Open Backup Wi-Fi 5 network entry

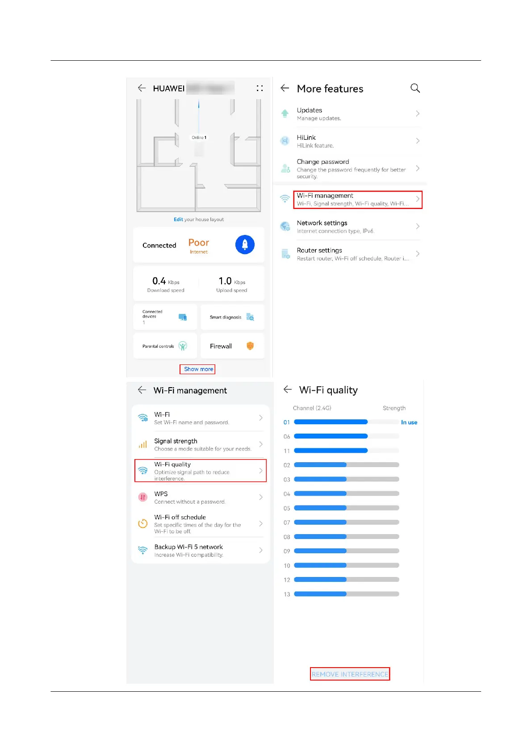click(201, 550)
